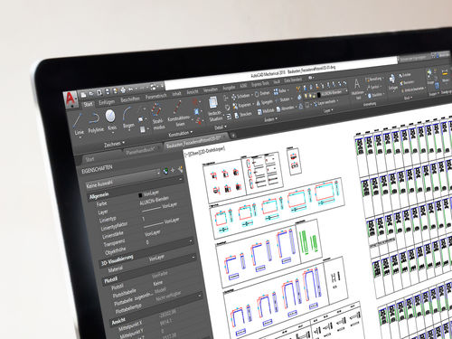Click the Farbe black color swatch

pyautogui.click(x=140, y=195)
